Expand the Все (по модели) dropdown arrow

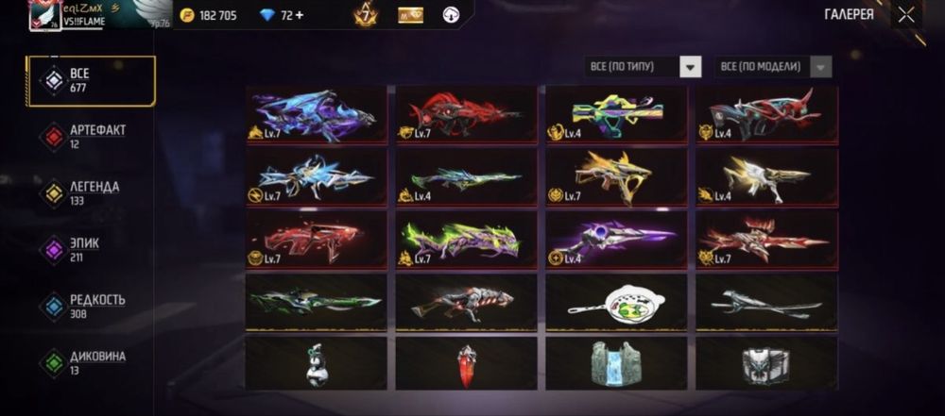pos(821,67)
